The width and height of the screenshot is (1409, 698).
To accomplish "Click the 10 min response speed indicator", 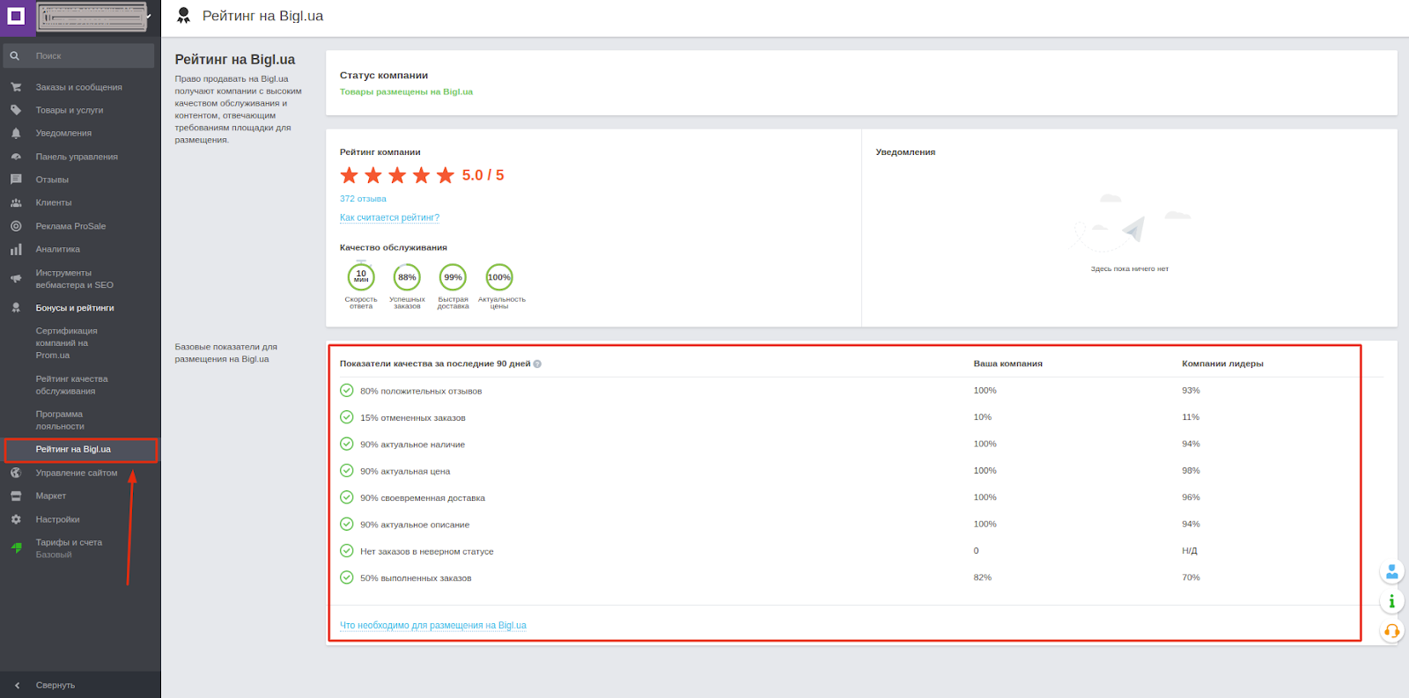I will click(x=361, y=277).
